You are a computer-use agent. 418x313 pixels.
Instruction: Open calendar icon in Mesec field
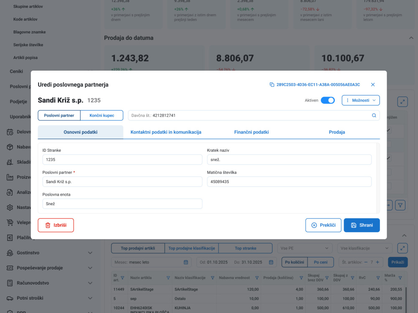(x=186, y=262)
